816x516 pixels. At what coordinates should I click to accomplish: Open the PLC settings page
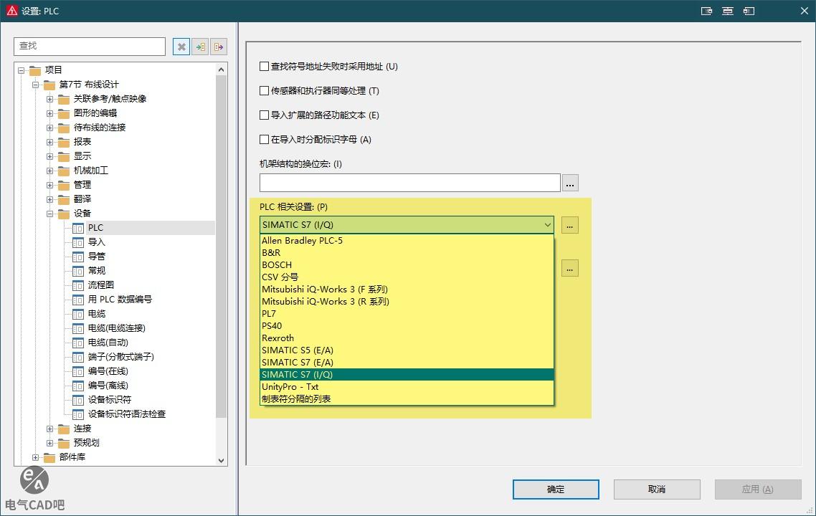(x=95, y=228)
